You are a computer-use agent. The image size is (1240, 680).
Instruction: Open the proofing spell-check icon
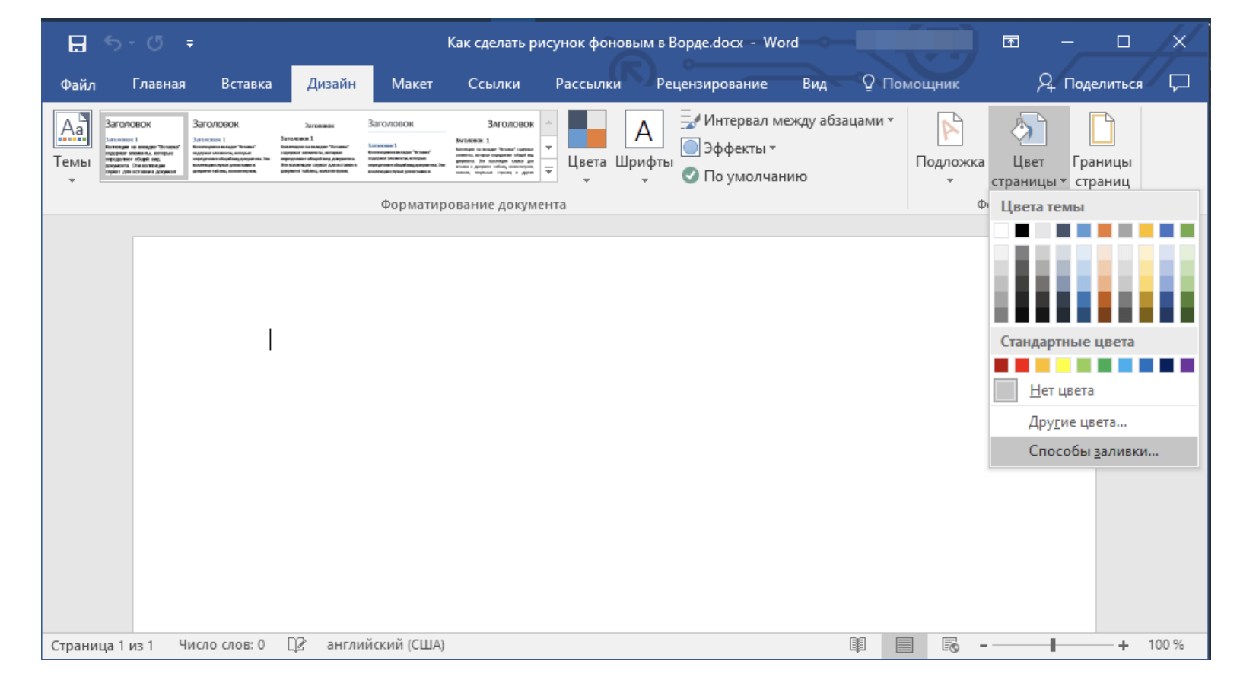297,645
